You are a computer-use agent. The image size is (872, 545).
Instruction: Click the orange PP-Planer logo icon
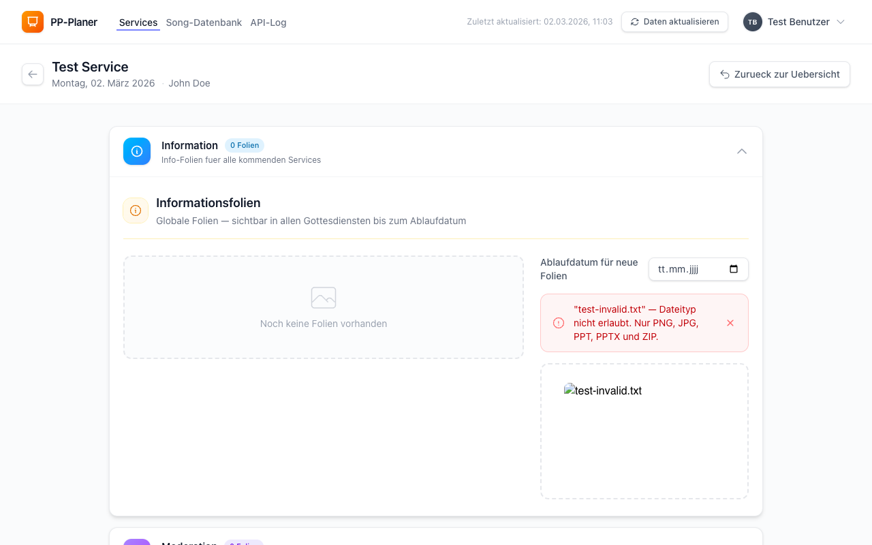click(x=32, y=22)
